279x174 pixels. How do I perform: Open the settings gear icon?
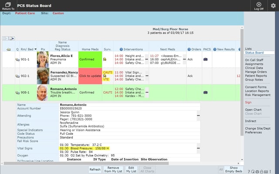coord(273,6)
